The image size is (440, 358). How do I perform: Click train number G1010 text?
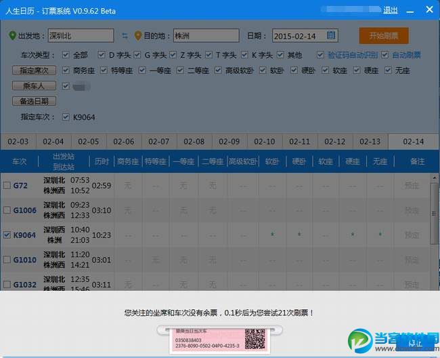tap(24, 260)
